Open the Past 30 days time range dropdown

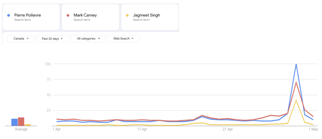52,39
